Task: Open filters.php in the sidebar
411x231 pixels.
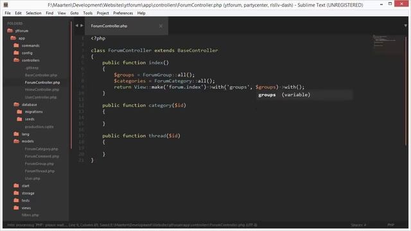Action: [30, 215]
